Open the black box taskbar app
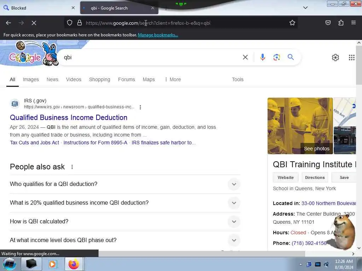Viewport: 362px width, 271px height. 31,264
